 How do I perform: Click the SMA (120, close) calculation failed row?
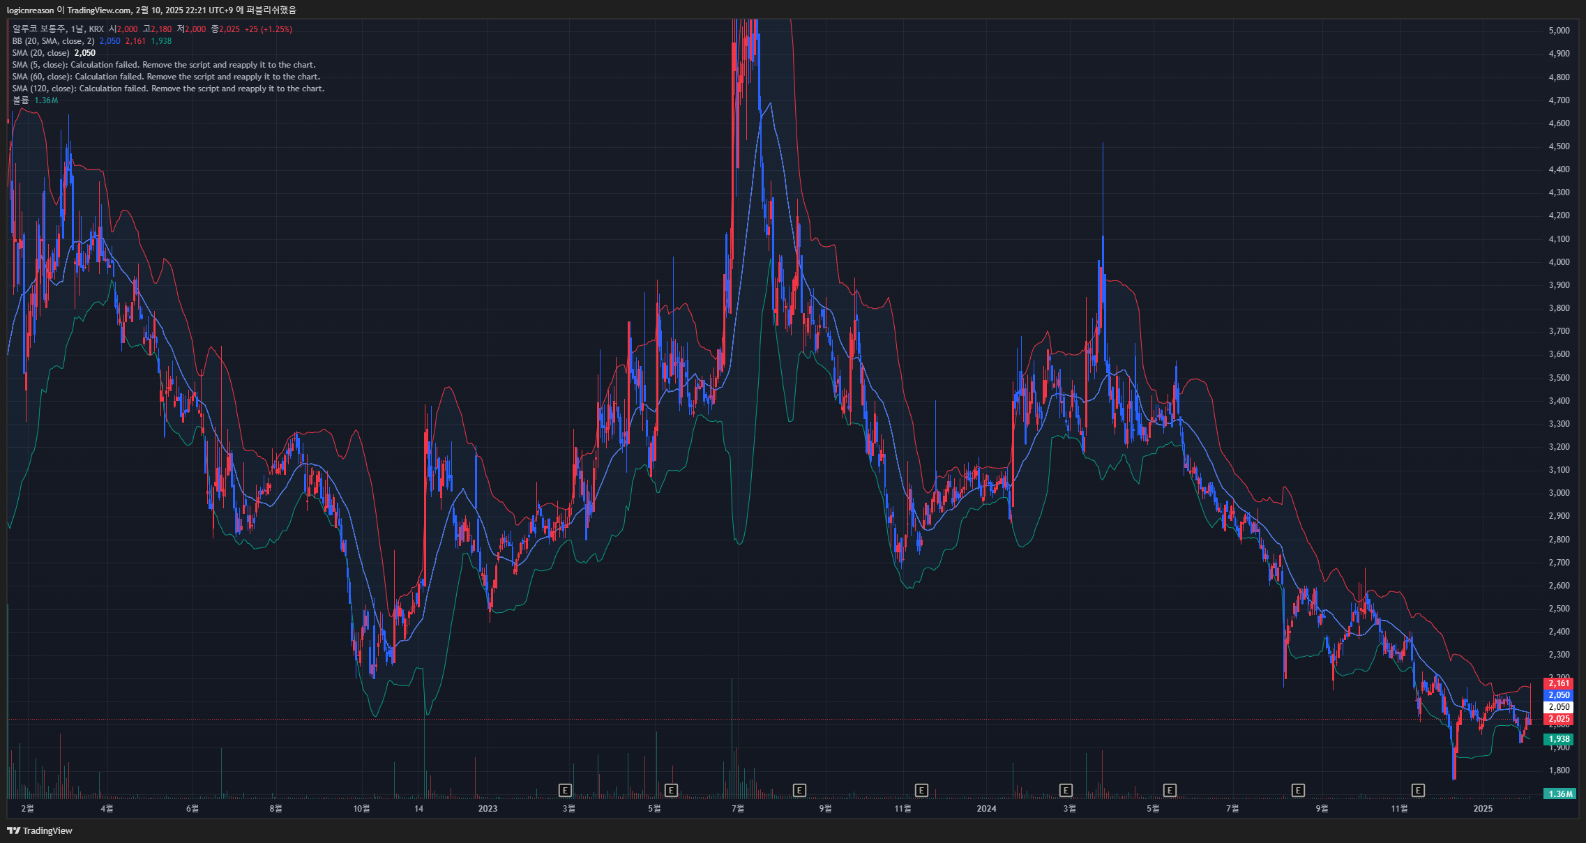coord(168,89)
